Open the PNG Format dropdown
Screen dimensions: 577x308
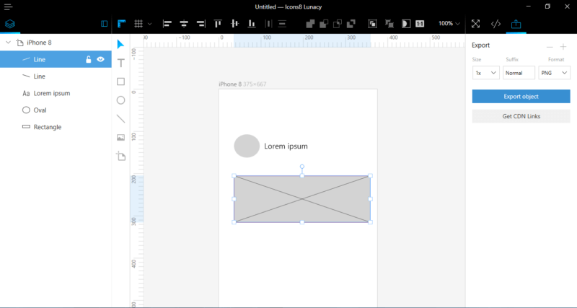(555, 73)
